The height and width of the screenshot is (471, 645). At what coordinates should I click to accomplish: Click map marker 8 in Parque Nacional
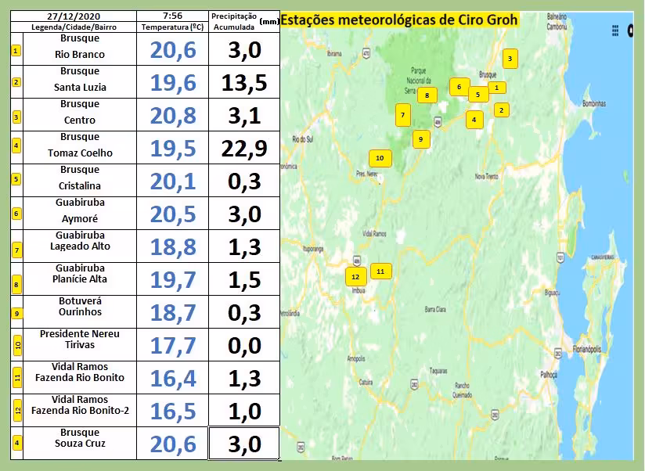click(427, 95)
